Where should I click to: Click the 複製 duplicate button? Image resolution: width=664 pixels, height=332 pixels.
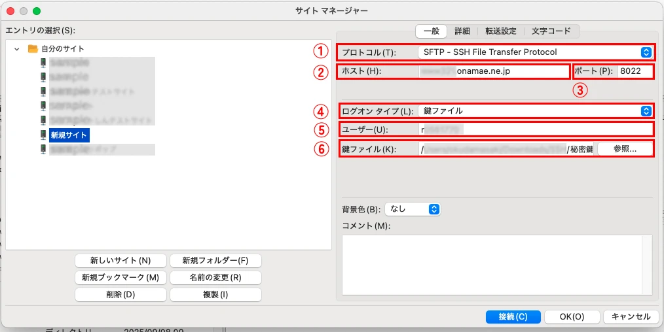click(x=215, y=294)
